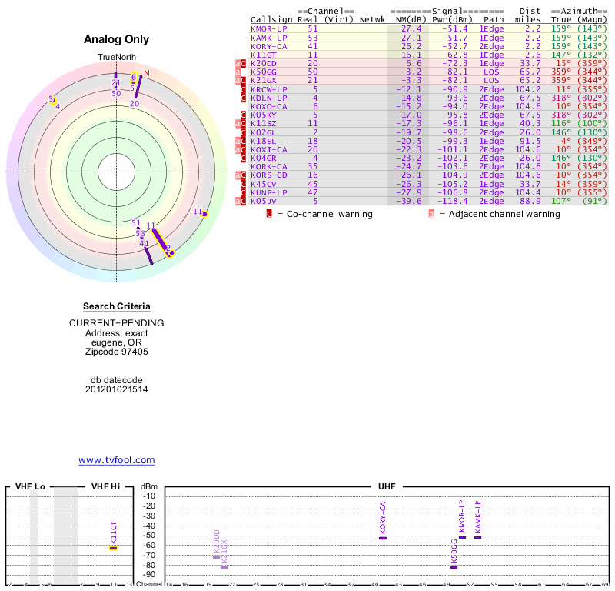The width and height of the screenshot is (615, 591).
Task: Click the white center of the radar plot
Action: point(116,171)
